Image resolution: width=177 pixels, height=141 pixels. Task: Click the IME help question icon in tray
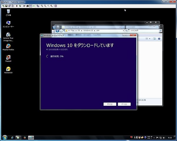click(x=145, y=137)
